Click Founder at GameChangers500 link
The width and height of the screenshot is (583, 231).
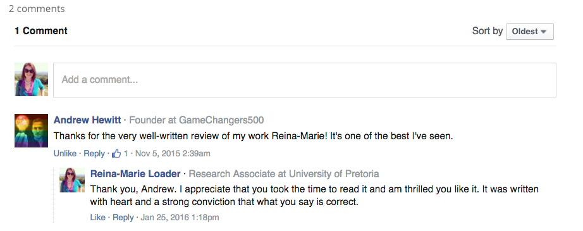pyautogui.click(x=196, y=120)
